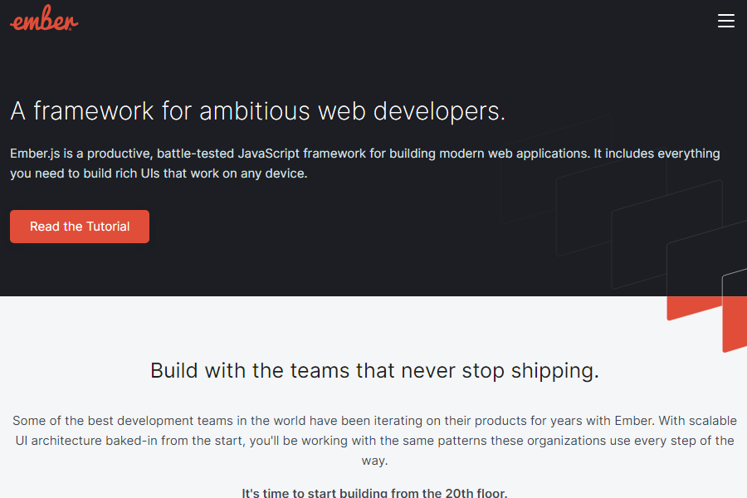Click the bold '20th floor' sentence
The width and height of the screenshot is (747, 498).
click(x=374, y=493)
